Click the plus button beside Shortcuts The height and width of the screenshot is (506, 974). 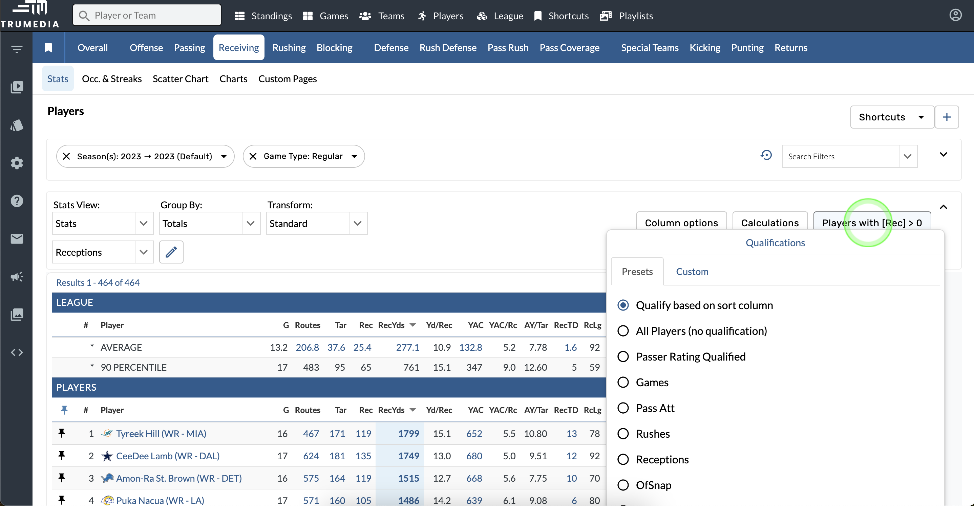click(946, 117)
